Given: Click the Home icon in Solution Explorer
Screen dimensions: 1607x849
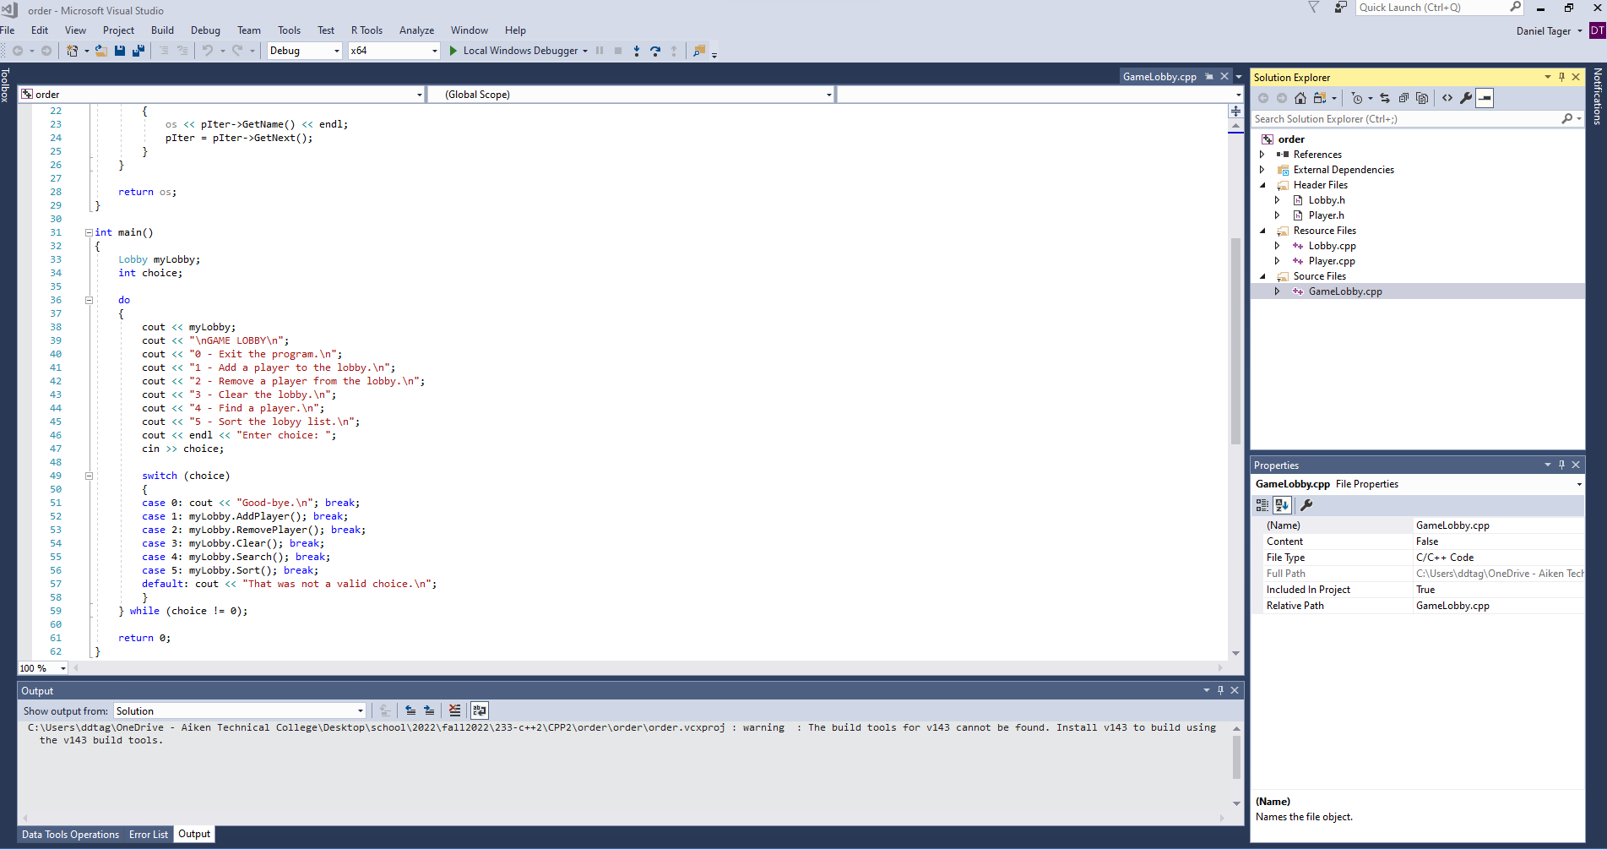Looking at the screenshot, I should tap(1300, 98).
